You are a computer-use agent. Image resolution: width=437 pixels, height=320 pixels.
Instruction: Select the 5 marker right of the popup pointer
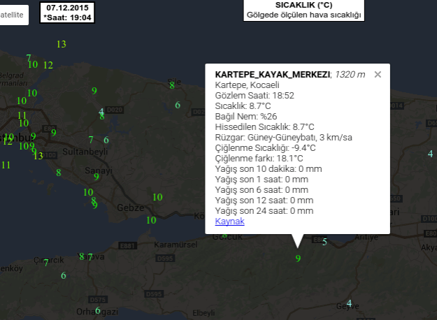[x=324, y=242]
